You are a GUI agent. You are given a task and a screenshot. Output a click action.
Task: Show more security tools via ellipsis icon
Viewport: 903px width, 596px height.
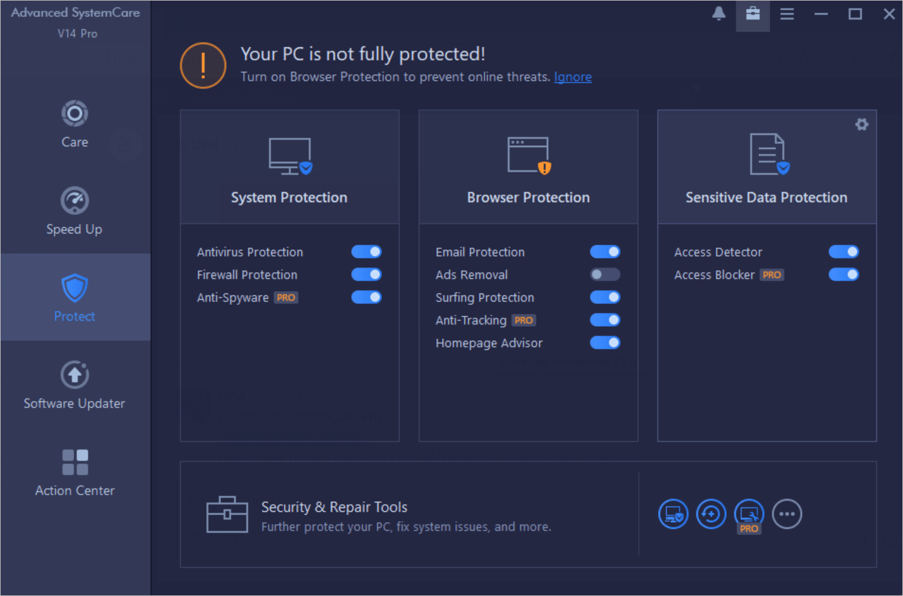click(787, 514)
